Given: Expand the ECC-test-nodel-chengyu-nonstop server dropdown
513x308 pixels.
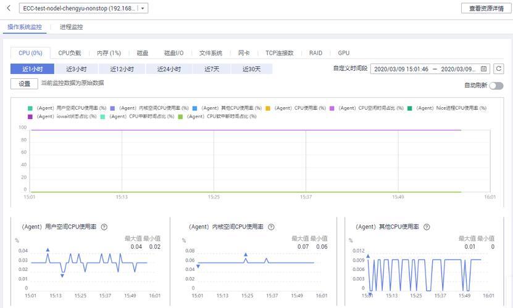Looking at the screenshot, I should [x=143, y=9].
